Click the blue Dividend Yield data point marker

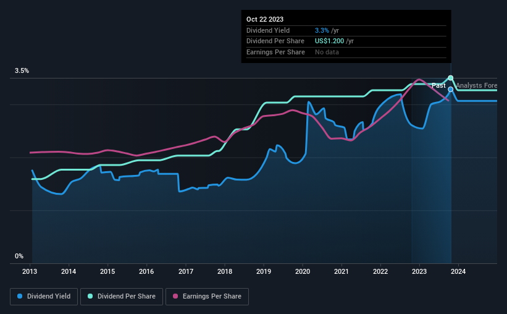click(x=450, y=90)
